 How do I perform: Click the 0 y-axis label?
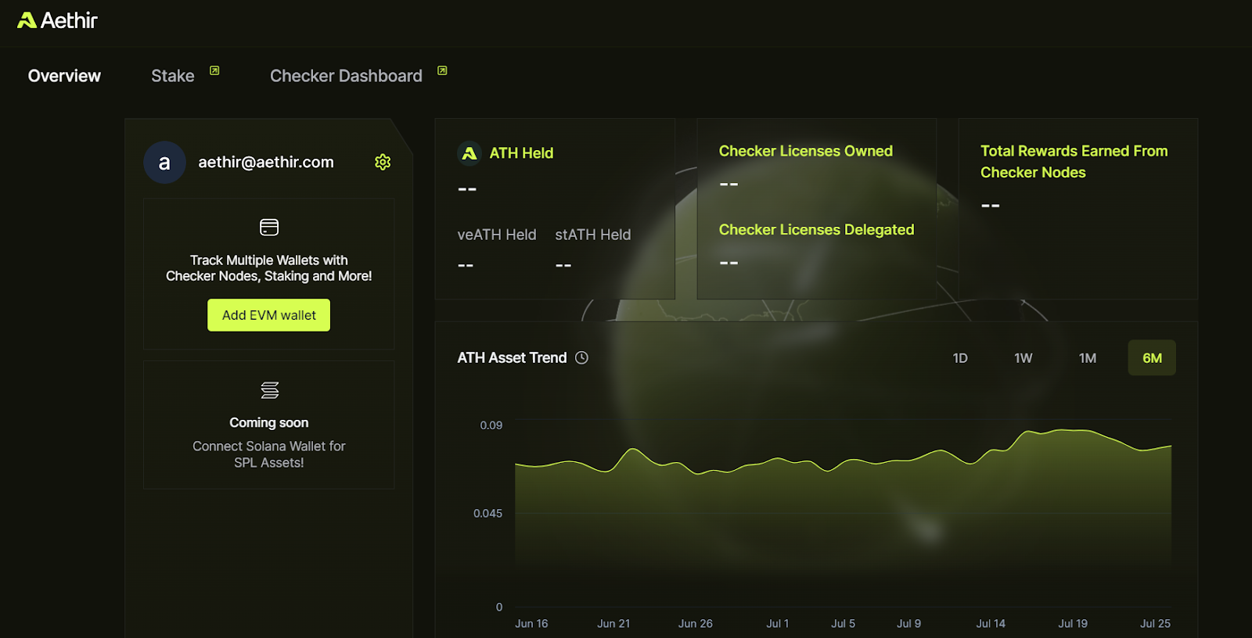pos(499,608)
